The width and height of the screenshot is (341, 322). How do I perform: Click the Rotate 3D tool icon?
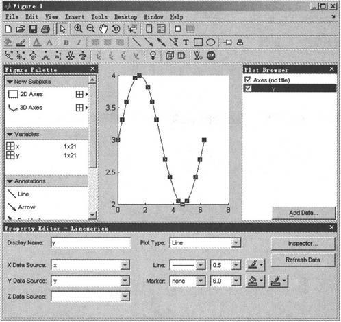[x=116, y=29]
